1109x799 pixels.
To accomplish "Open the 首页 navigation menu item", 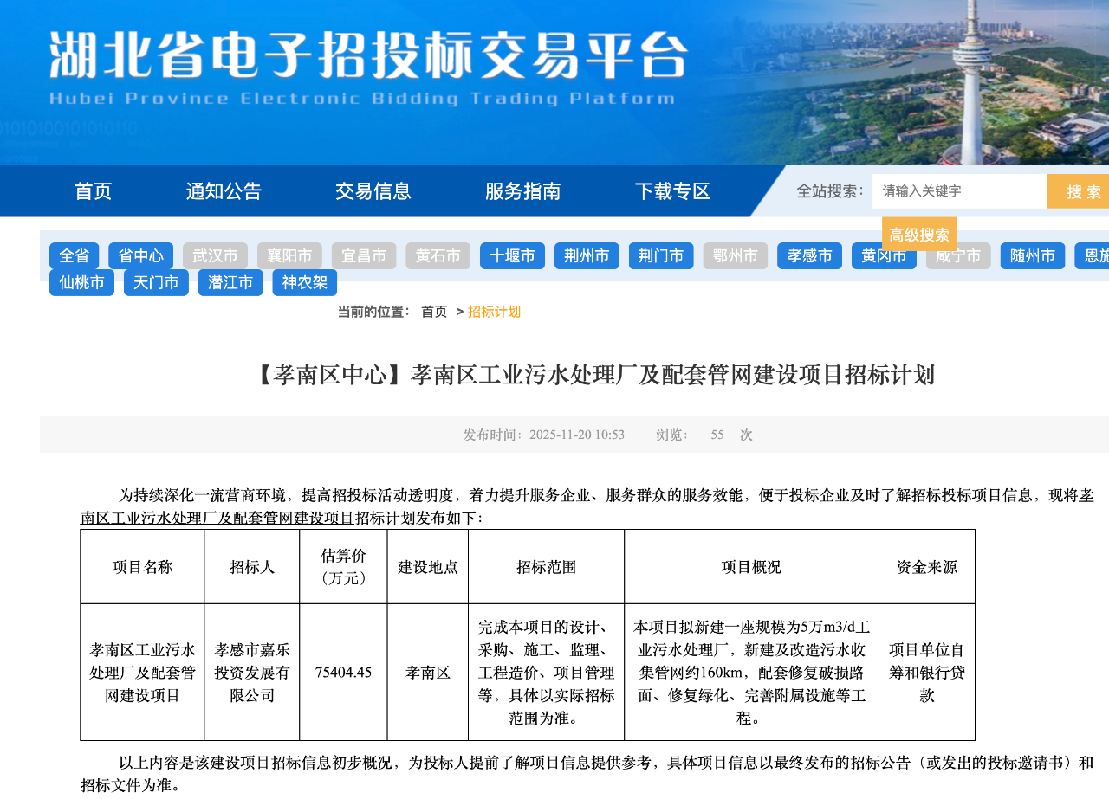I will click(x=94, y=191).
